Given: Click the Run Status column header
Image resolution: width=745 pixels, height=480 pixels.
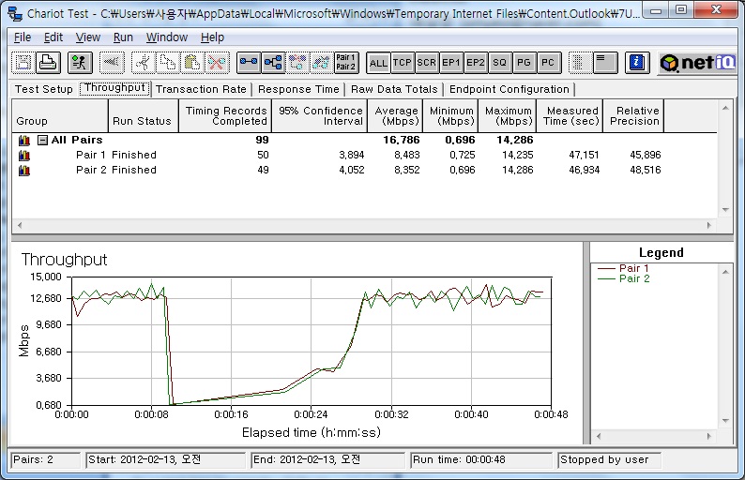Looking at the screenshot, I should pos(144,116).
